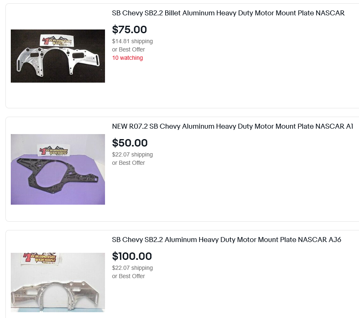Click $22.07 shipping under the $100.00 price
The width and height of the screenshot is (359, 318).
[132, 268]
